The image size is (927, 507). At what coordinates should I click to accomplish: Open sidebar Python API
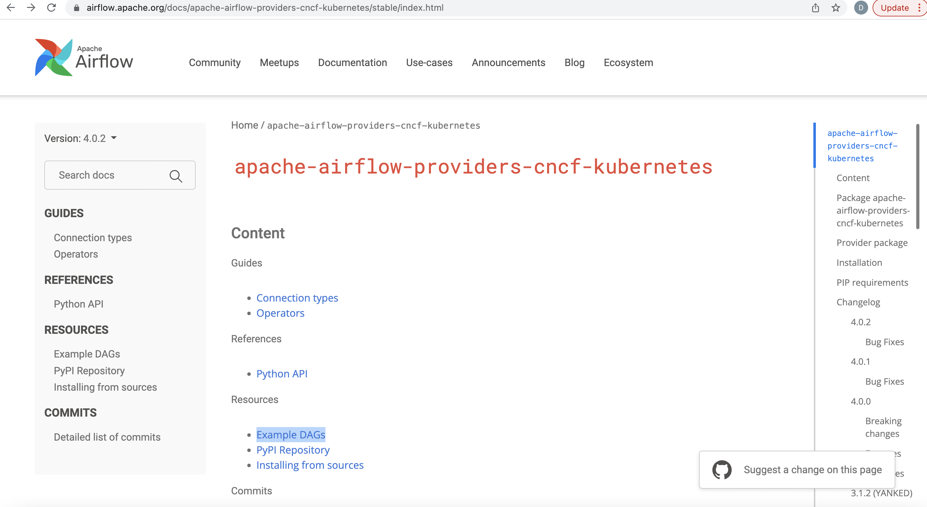pyautogui.click(x=79, y=304)
